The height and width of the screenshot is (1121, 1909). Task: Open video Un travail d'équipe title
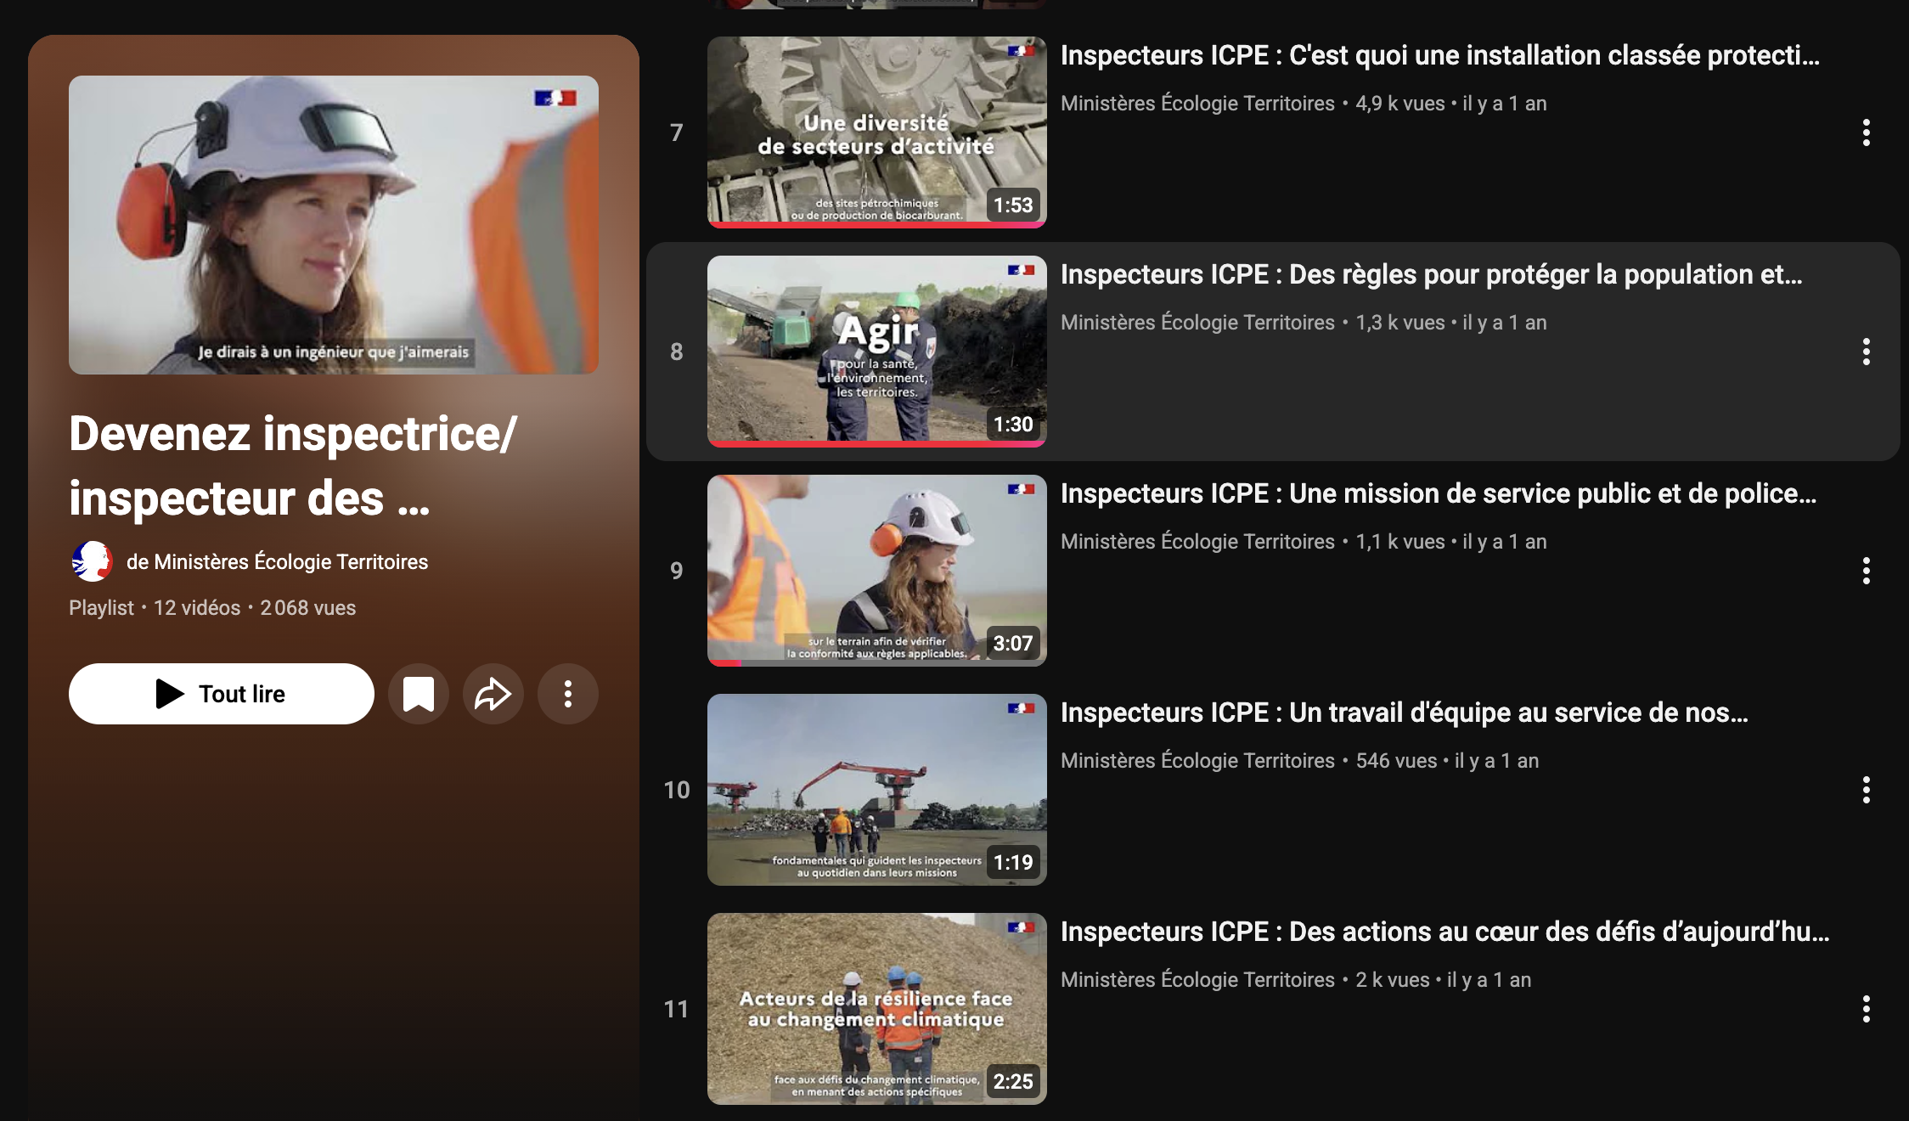[x=1403, y=713]
